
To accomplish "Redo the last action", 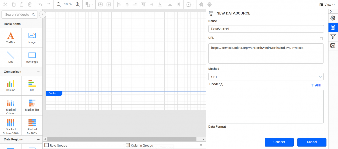I will [x=48, y=4].
